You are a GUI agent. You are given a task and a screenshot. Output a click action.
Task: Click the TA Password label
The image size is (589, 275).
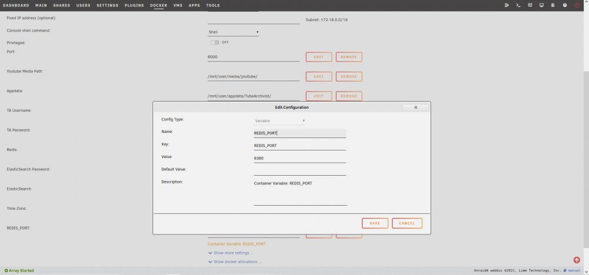coord(18,130)
